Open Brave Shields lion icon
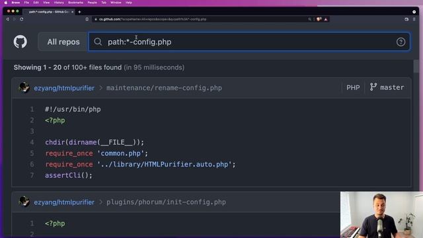Image resolution: width=423 pixels, height=238 pixels. [x=319, y=19]
